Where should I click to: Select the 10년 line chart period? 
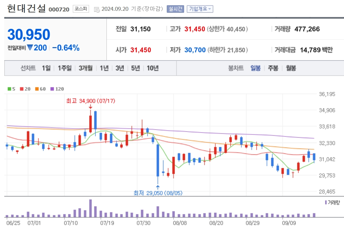click(x=153, y=68)
